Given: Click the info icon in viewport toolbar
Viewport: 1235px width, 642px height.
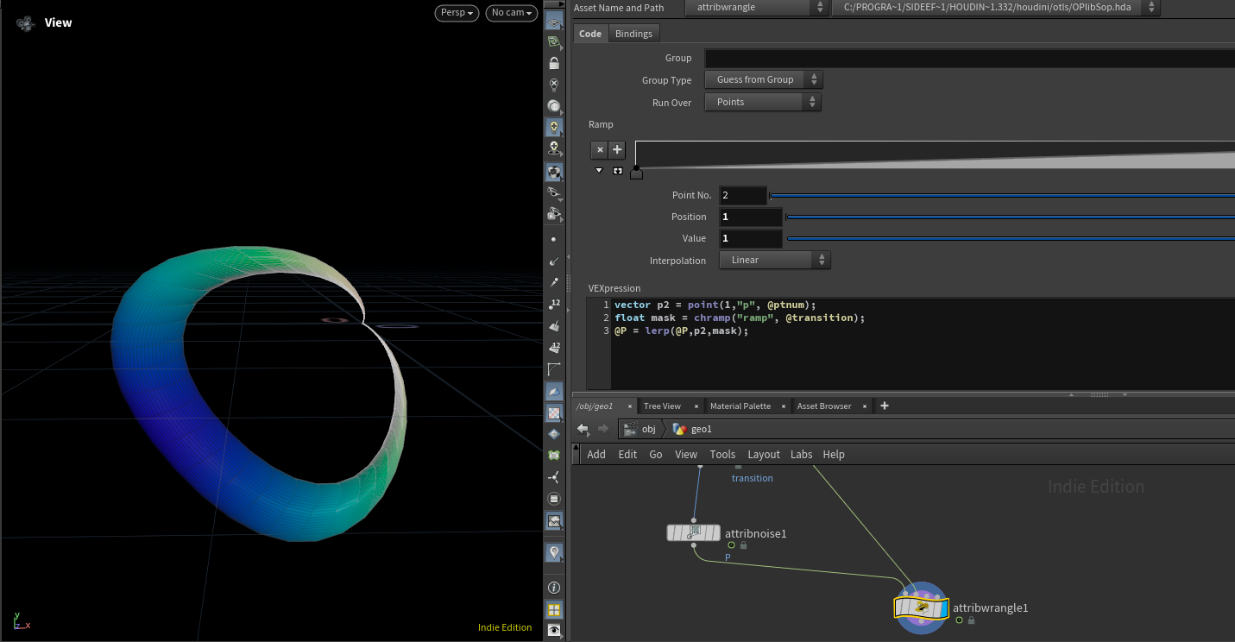Looking at the screenshot, I should point(554,588).
